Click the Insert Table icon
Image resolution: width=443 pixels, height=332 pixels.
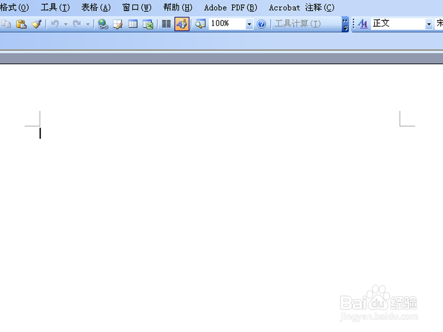pyautogui.click(x=133, y=24)
